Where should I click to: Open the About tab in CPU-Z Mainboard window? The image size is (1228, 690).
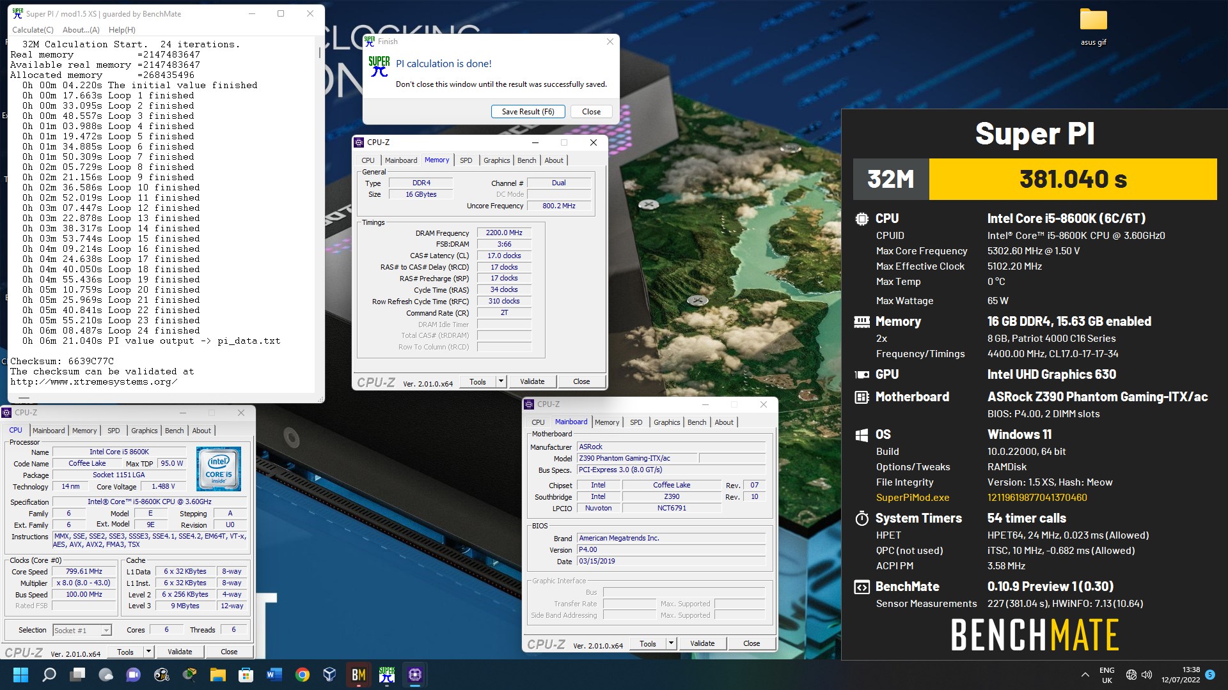724,422
